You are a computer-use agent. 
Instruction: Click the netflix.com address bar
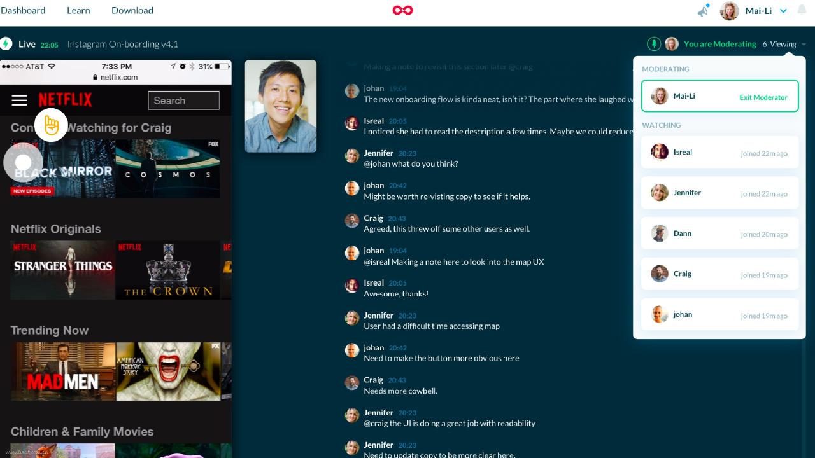[115, 77]
